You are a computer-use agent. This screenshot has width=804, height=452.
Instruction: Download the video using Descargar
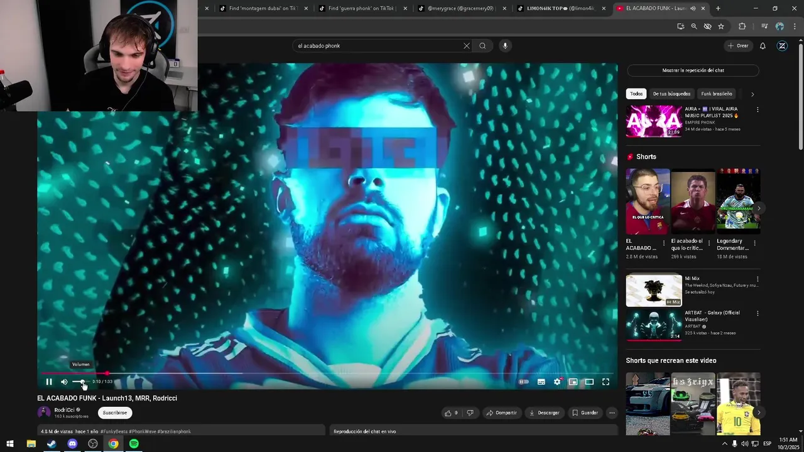[545, 412]
